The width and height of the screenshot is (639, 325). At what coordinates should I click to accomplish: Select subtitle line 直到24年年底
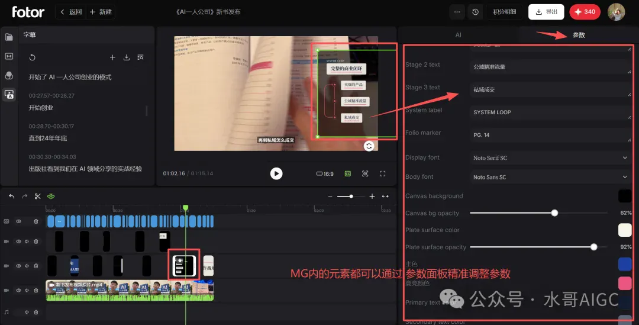[x=48, y=139]
